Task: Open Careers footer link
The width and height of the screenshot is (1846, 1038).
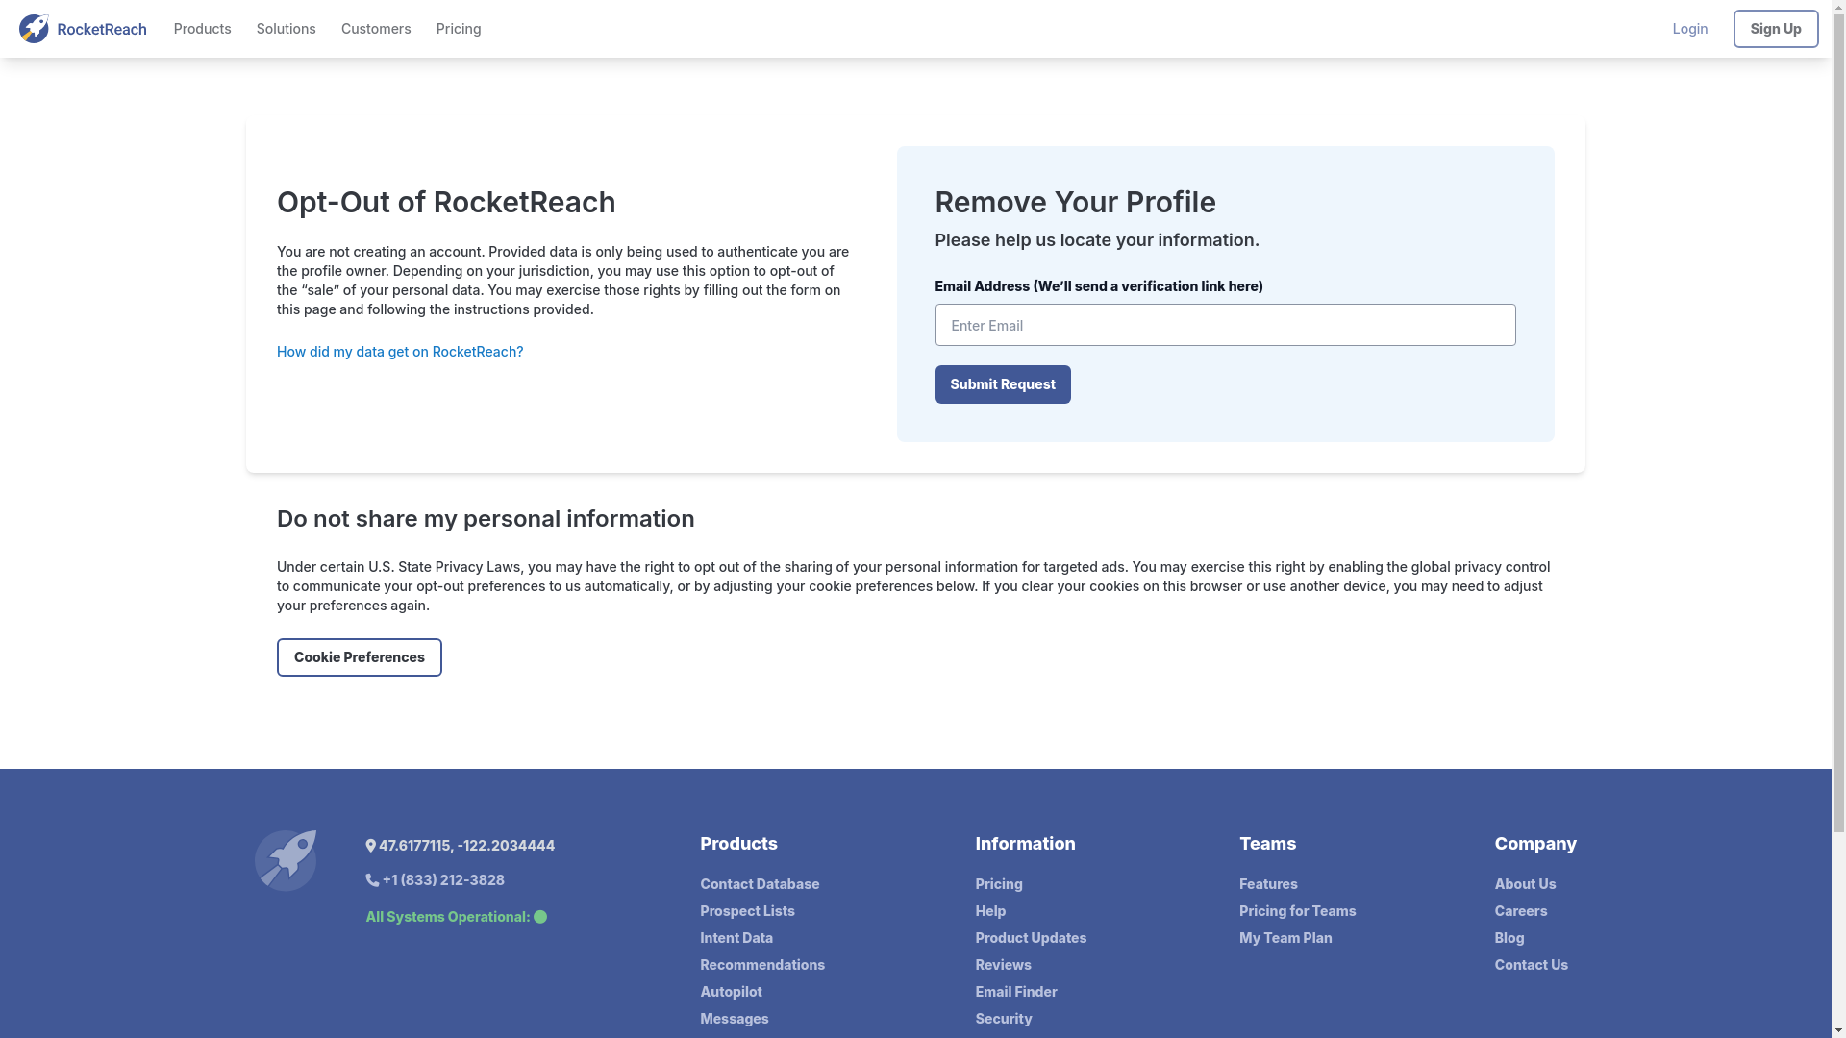Action: [1521, 911]
